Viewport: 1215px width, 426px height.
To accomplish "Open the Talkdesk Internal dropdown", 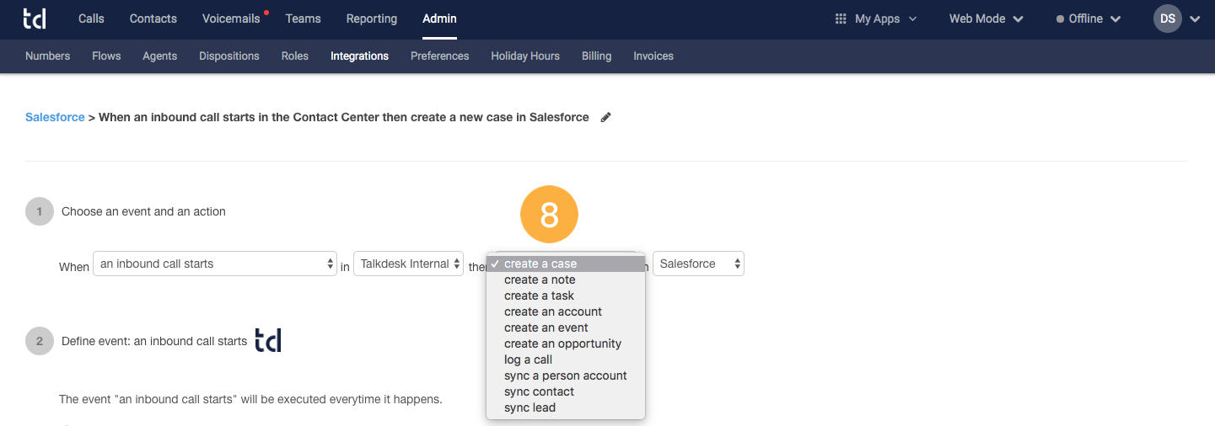I will pos(408,264).
